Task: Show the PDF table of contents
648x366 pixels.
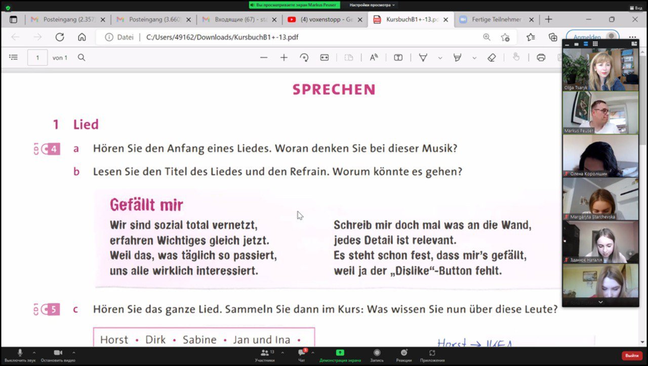Action: (x=14, y=58)
